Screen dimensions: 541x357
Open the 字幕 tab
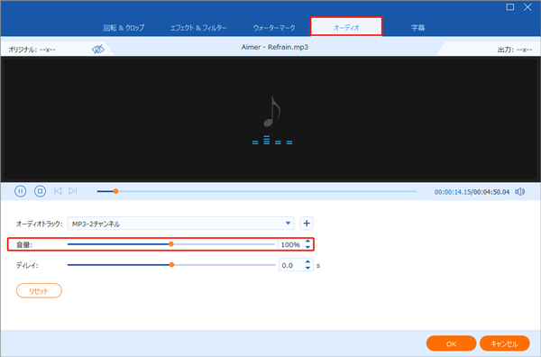pos(417,28)
